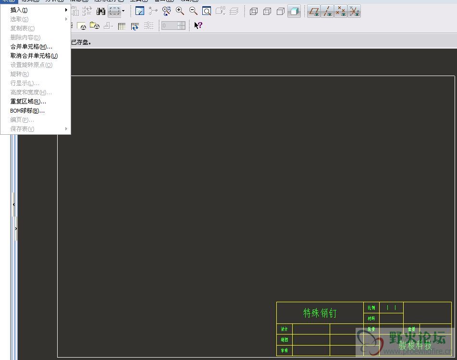The height and width of the screenshot is (360, 457).
Task: Click the greyed dashed table rows icon
Action: click(148, 26)
